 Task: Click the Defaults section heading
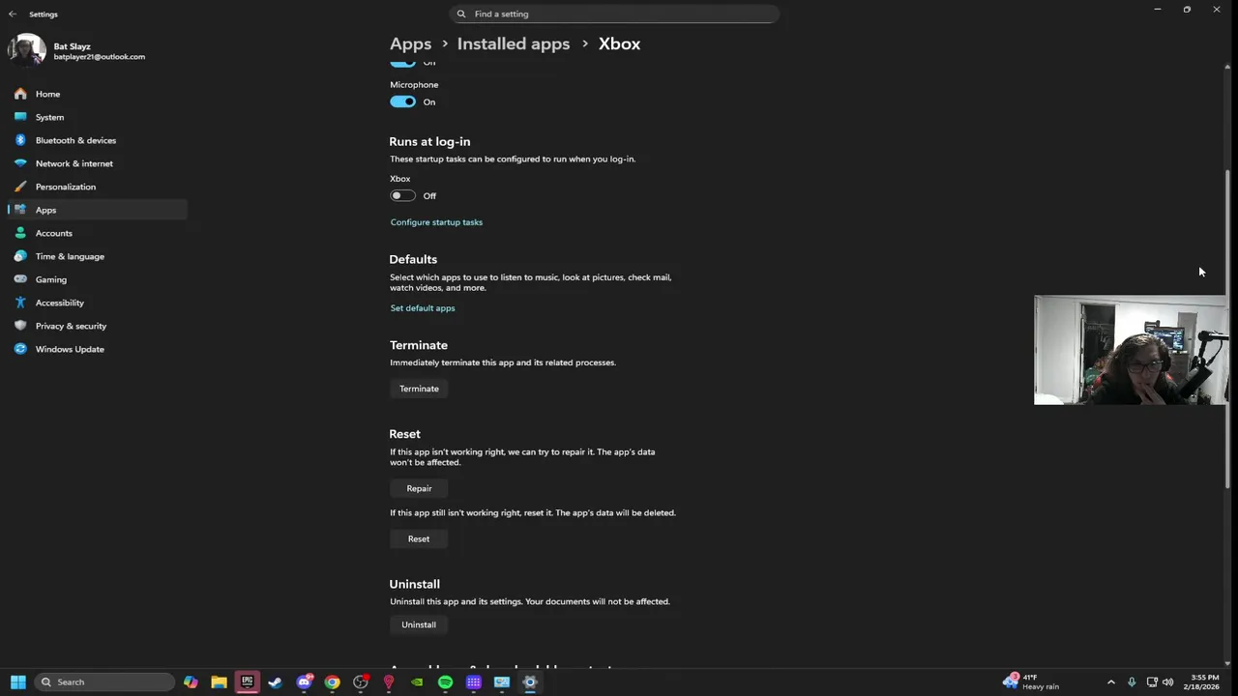pos(413,259)
